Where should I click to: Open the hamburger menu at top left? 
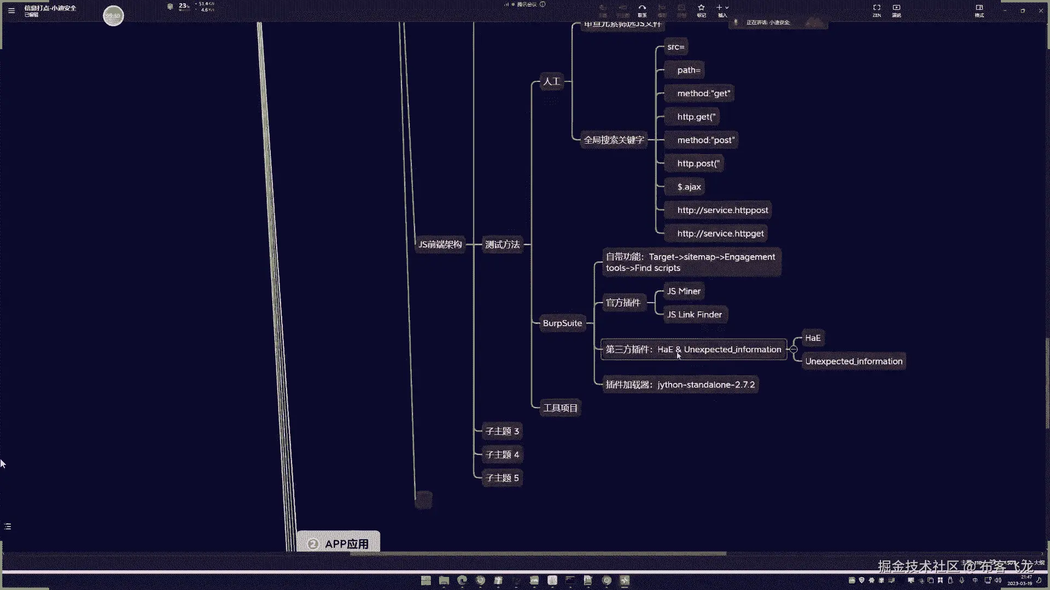click(11, 10)
